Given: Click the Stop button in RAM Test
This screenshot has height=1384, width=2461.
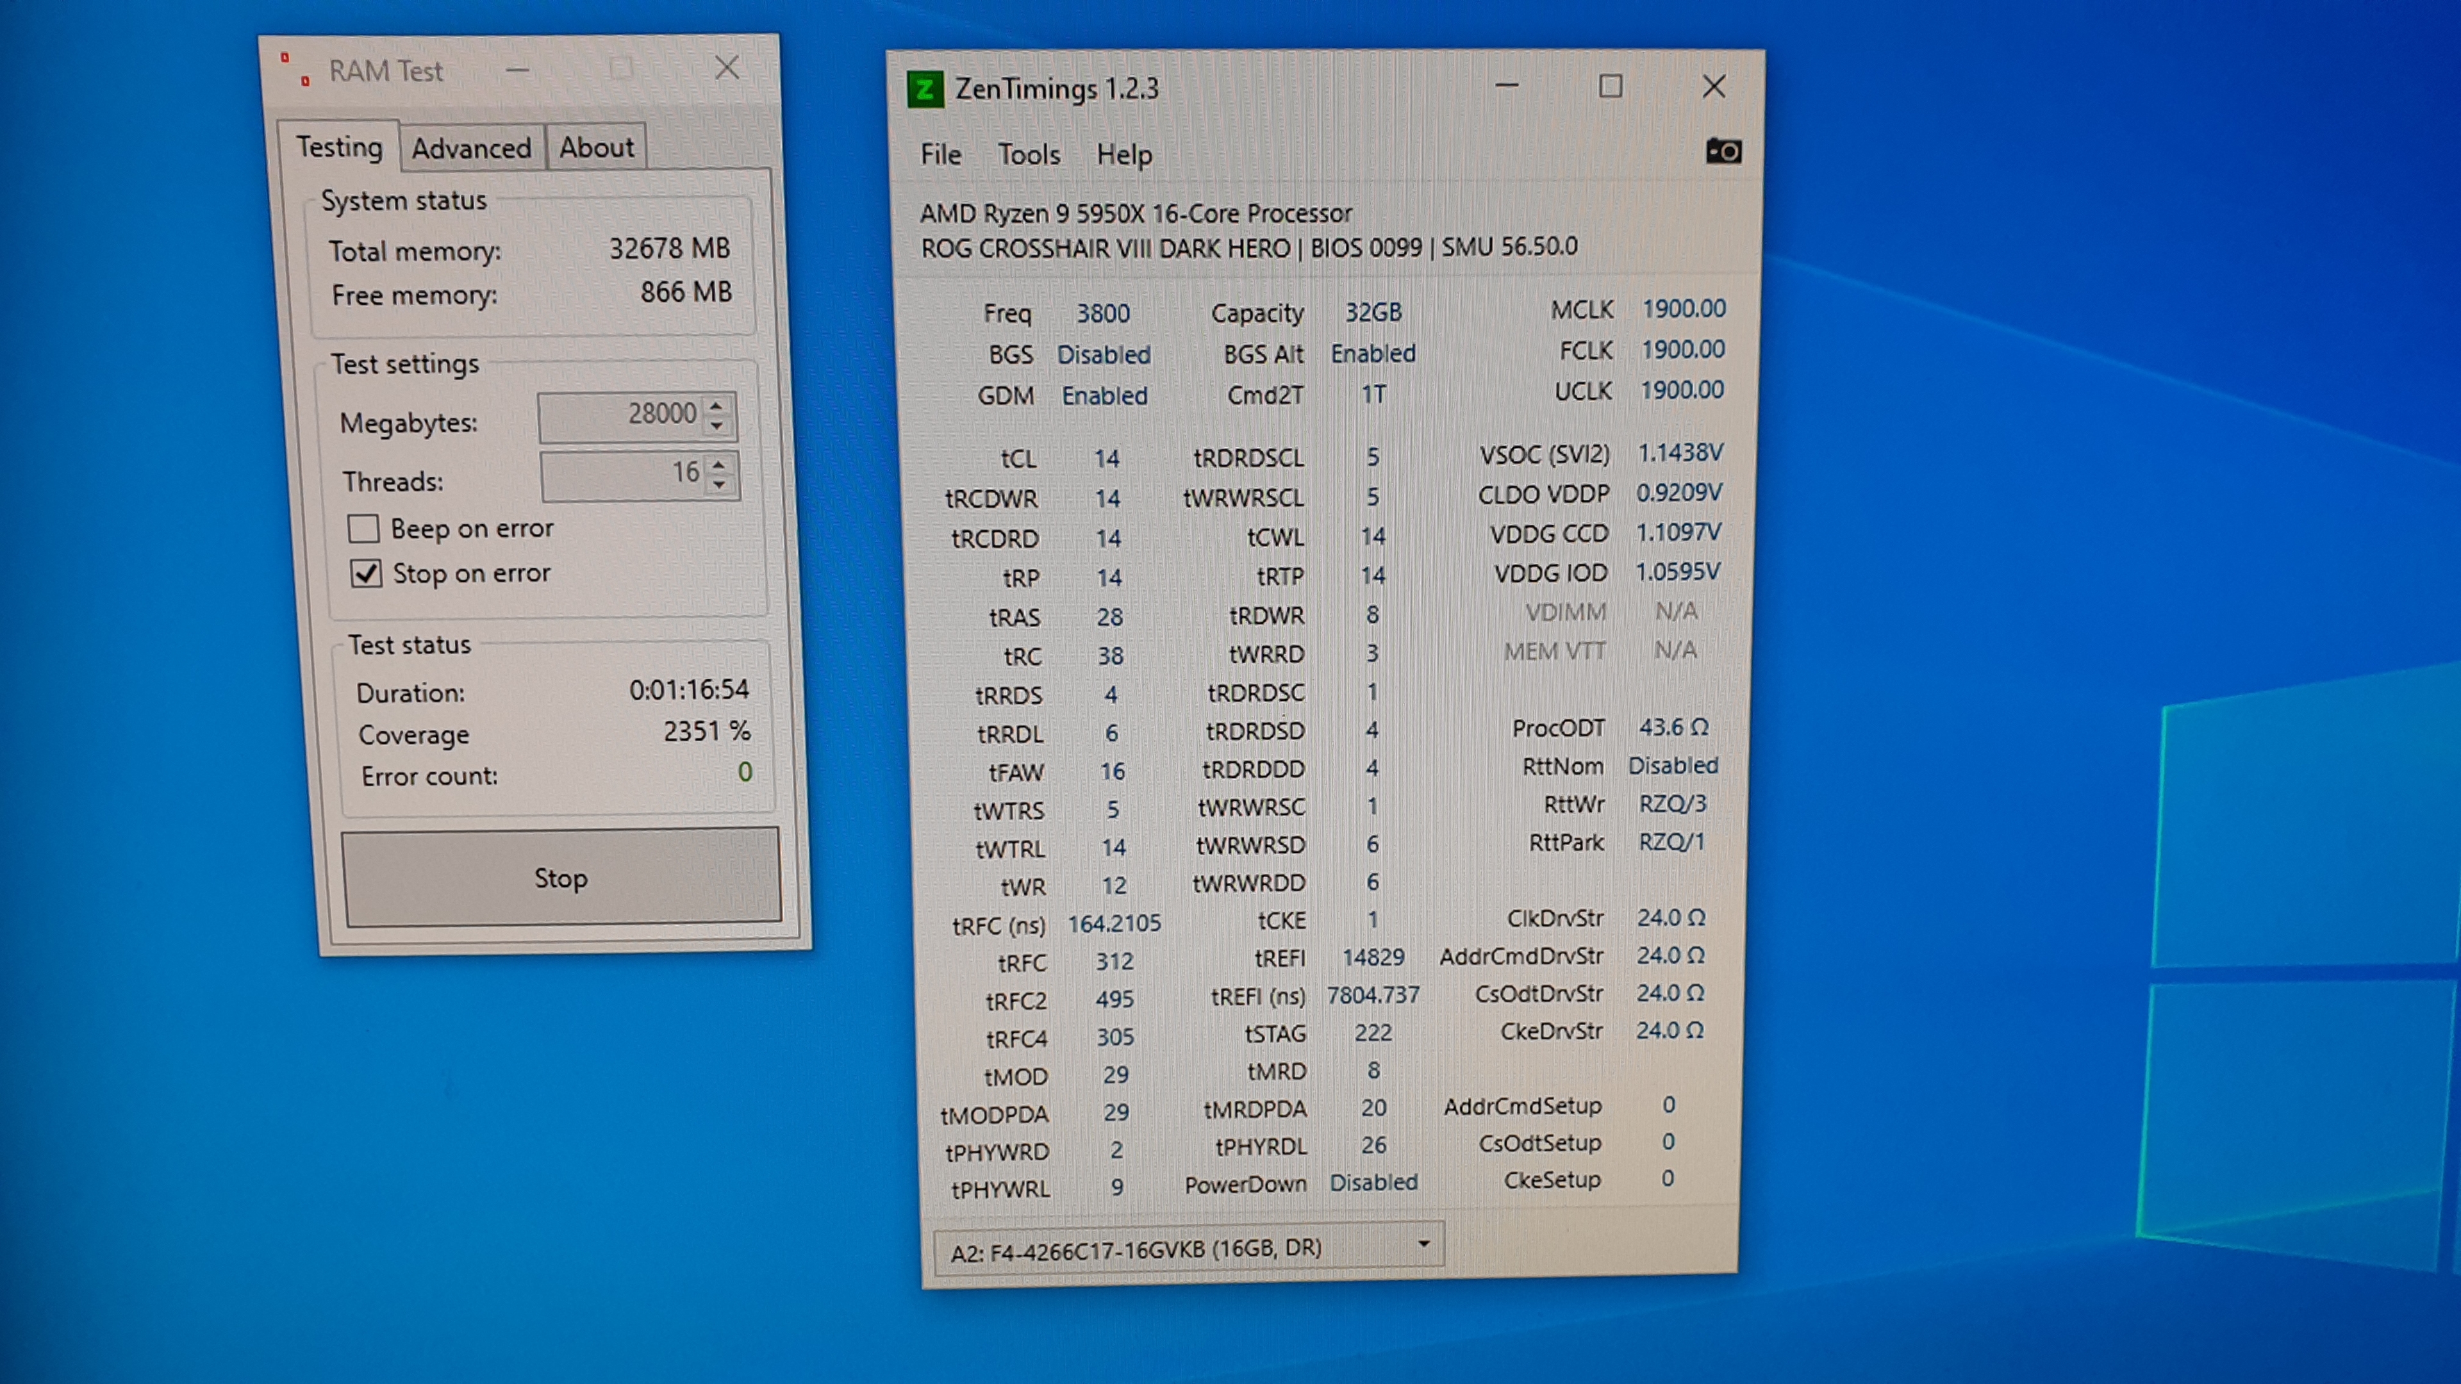Looking at the screenshot, I should pyautogui.click(x=561, y=877).
